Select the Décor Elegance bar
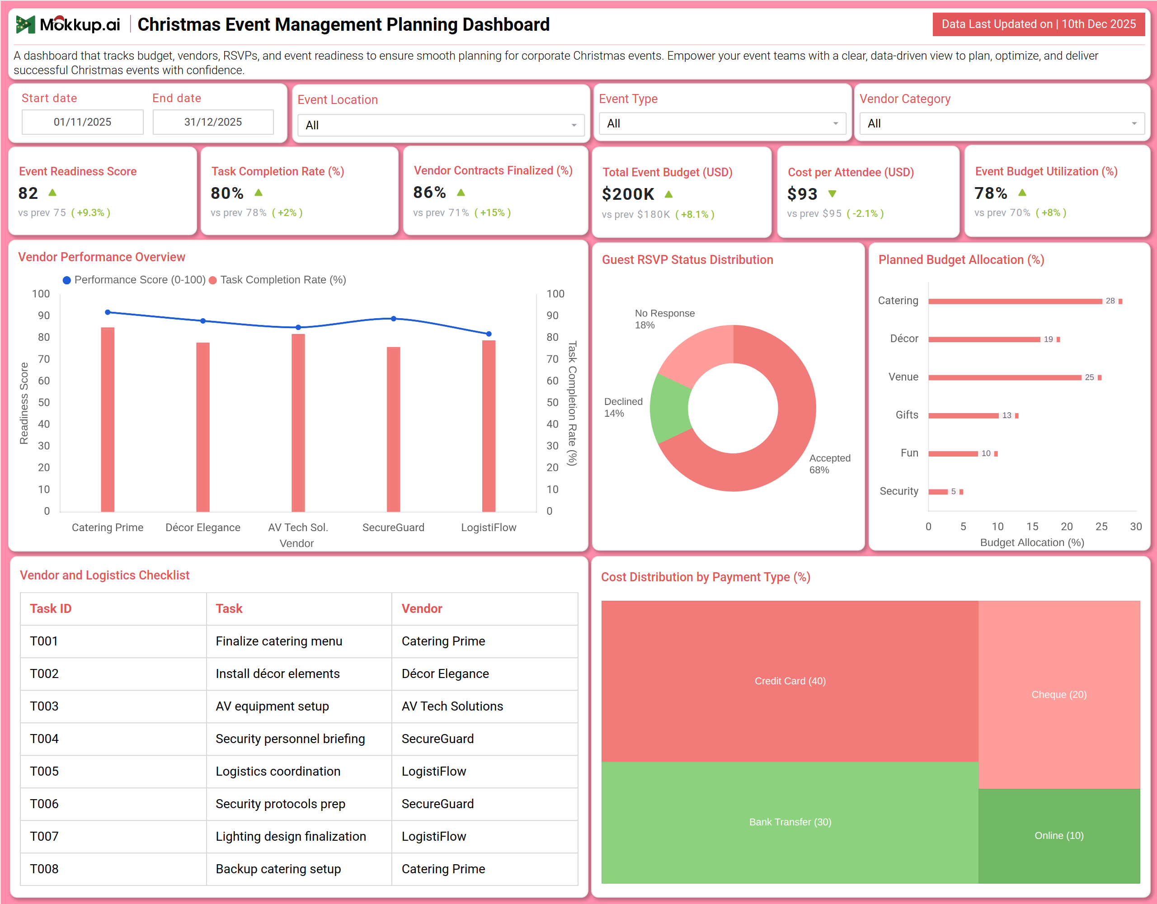Viewport: 1157px width, 904px height. (x=203, y=427)
